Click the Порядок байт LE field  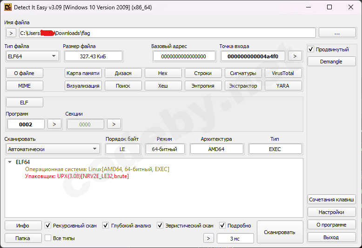[122, 149]
